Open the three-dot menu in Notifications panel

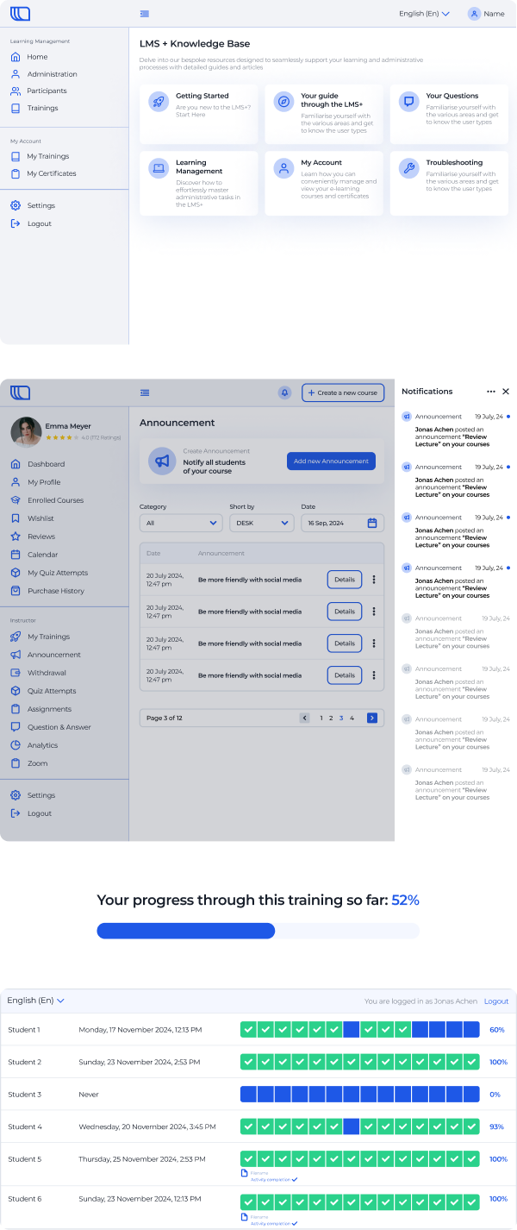click(491, 392)
